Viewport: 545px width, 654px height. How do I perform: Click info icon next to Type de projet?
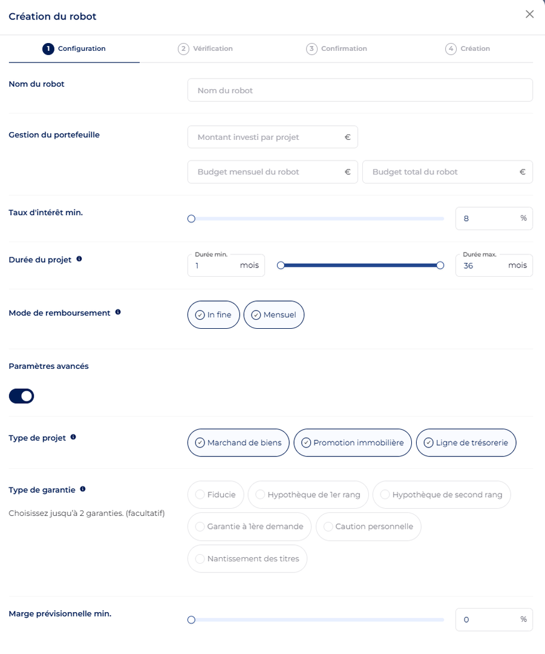click(73, 437)
